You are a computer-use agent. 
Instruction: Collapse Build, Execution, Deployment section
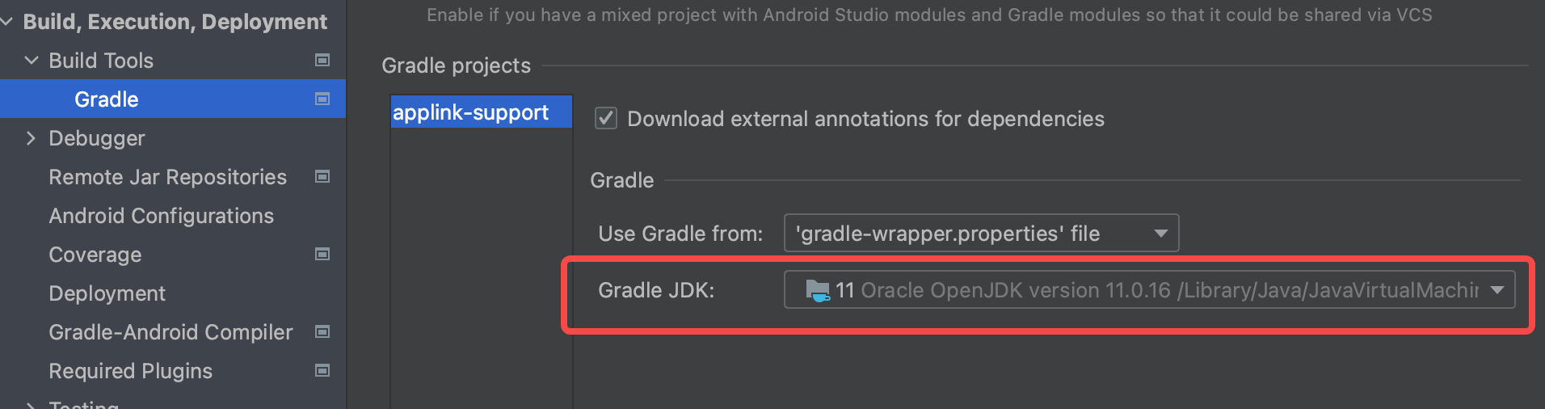coord(7,21)
